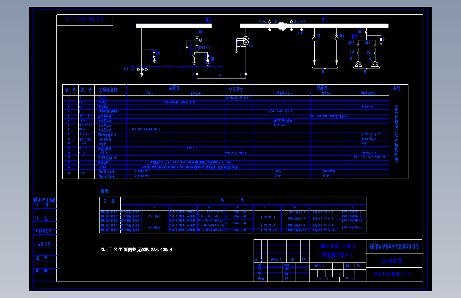Click the 变压器室 column header

[236, 90]
